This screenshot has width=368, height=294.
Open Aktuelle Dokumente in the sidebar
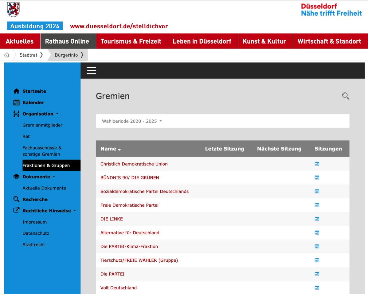coord(44,188)
